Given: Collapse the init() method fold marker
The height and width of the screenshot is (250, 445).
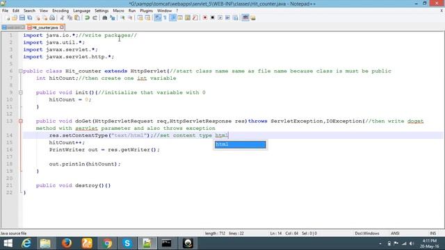Looking at the screenshot, I should coord(20,92).
